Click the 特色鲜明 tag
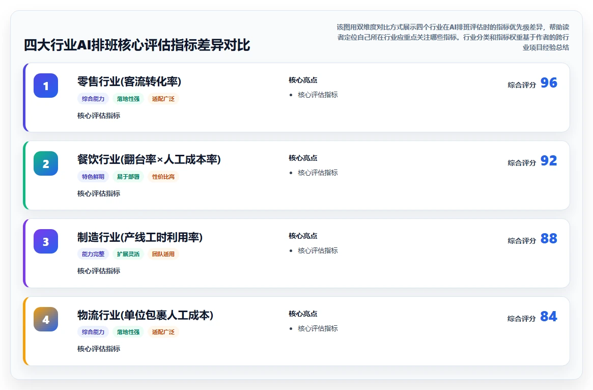 [x=93, y=177]
